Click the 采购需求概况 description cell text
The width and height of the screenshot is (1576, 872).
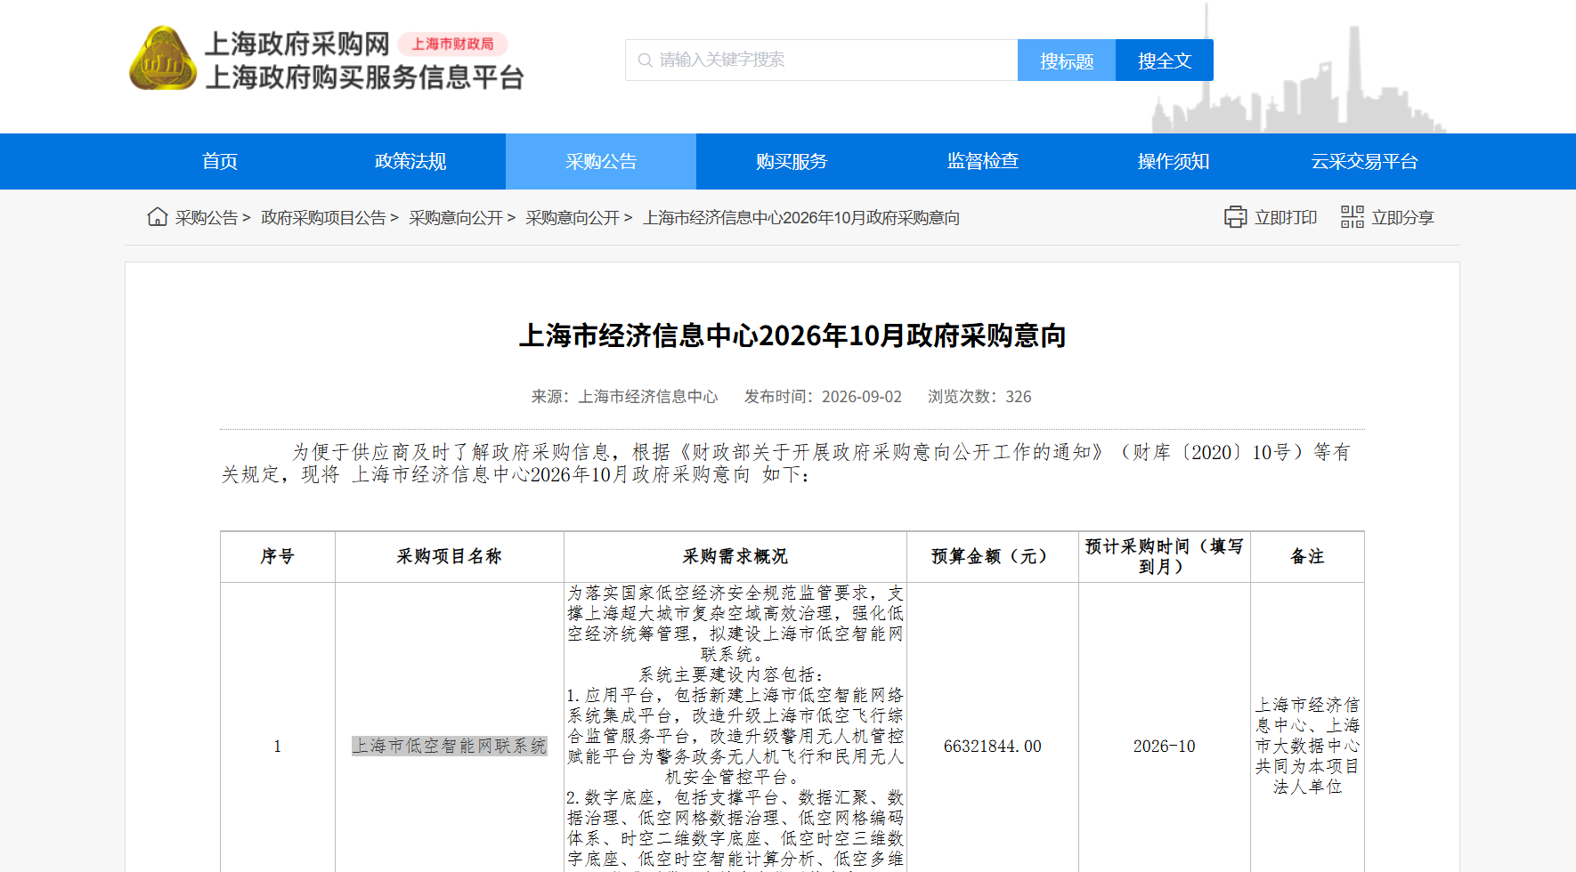735,727
